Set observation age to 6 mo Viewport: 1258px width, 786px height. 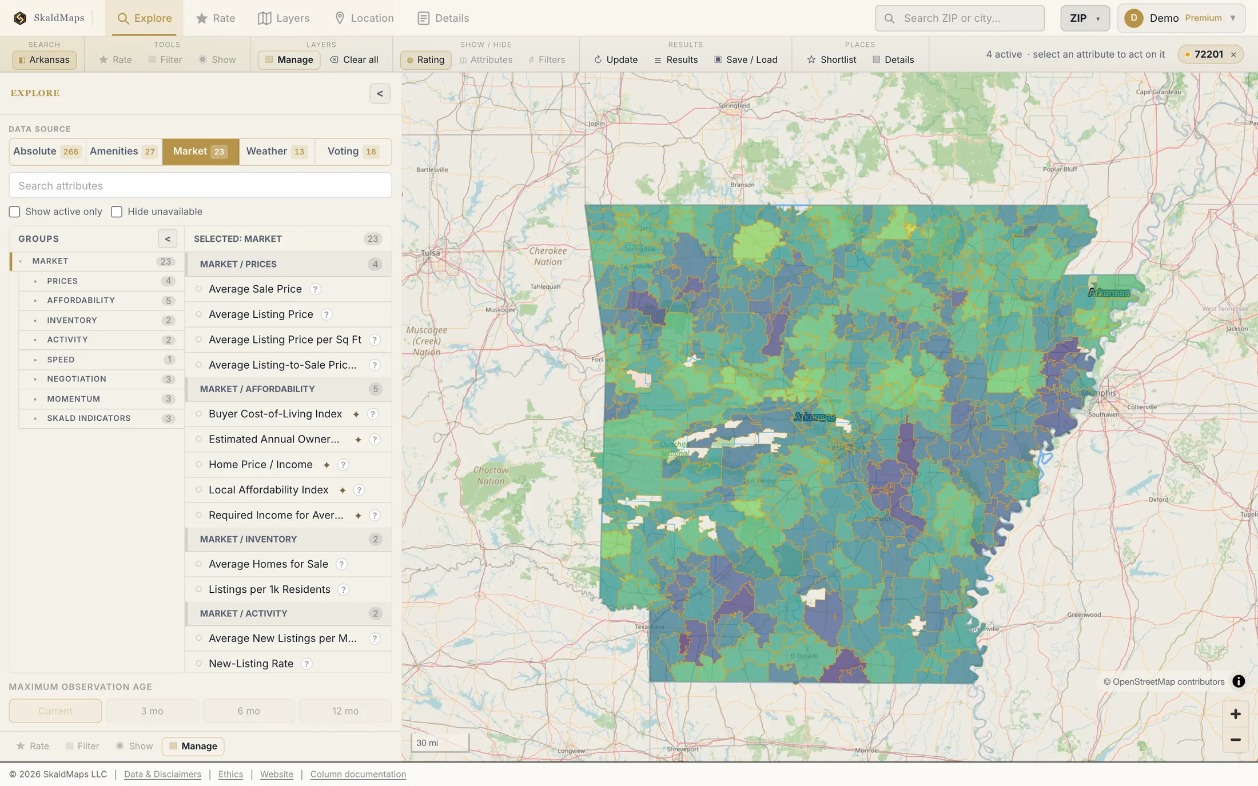249,711
